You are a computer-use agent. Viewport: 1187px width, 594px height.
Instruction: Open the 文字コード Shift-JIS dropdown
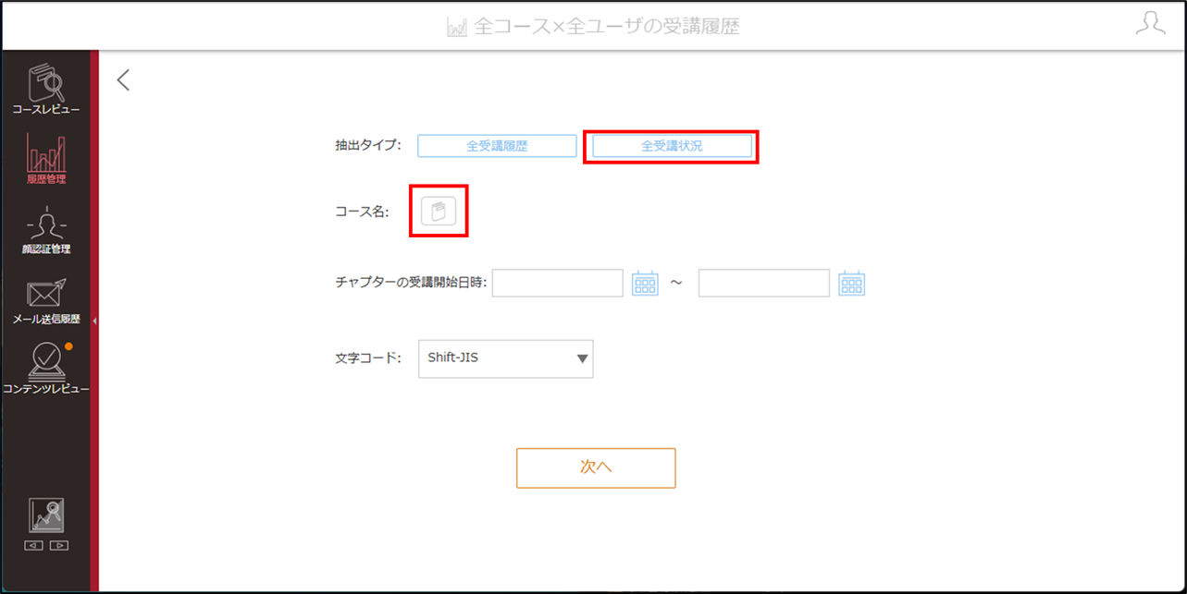pyautogui.click(x=505, y=358)
